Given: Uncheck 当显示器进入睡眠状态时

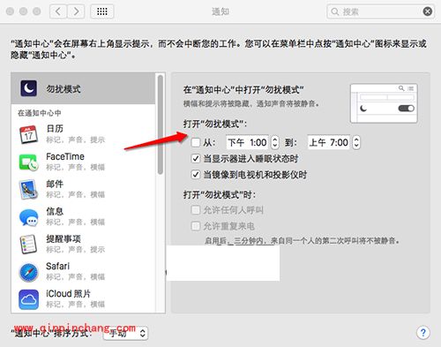Looking at the screenshot, I should click(x=196, y=159).
